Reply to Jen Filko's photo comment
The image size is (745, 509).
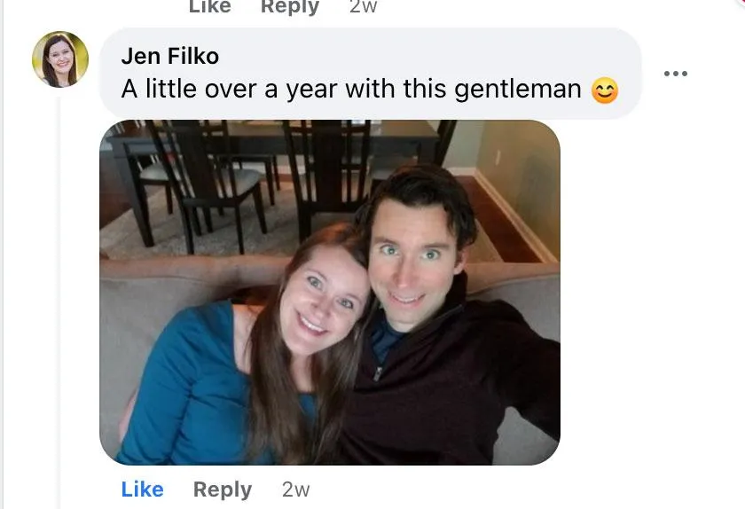click(223, 489)
